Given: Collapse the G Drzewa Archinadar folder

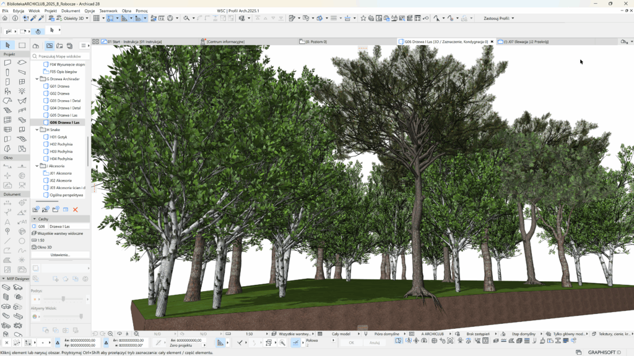Looking at the screenshot, I should (37, 79).
